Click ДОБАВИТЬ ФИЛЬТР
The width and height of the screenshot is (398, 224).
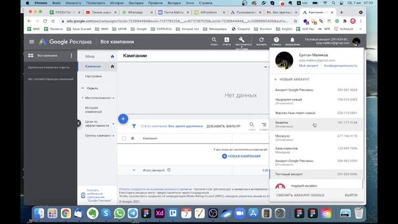[x=223, y=126]
